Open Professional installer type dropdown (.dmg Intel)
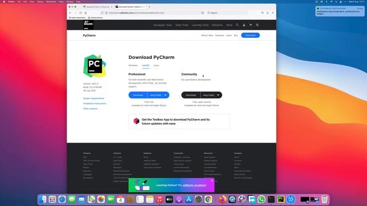This screenshot has width=367, height=206. [x=158, y=95]
